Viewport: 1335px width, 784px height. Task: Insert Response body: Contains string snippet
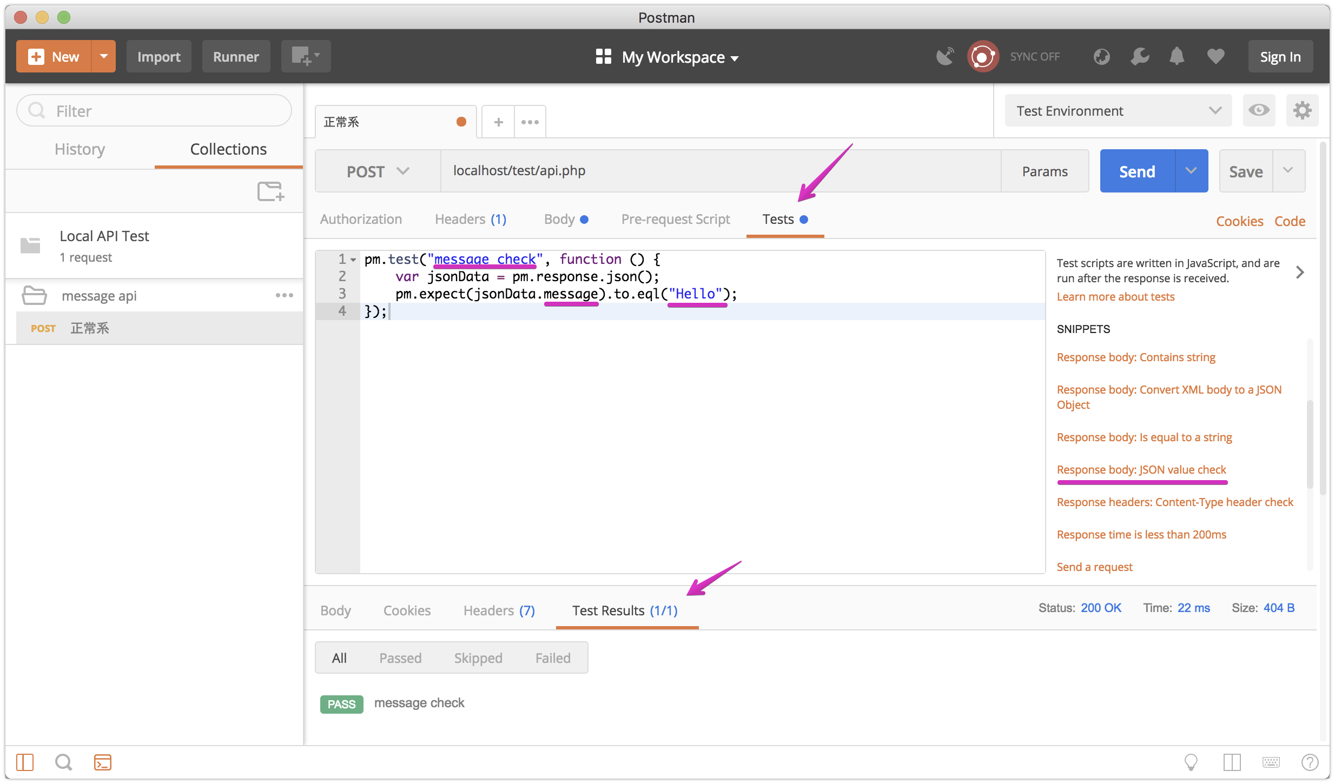[1136, 357]
